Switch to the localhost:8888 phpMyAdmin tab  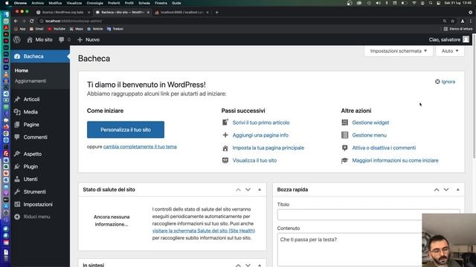click(181, 13)
